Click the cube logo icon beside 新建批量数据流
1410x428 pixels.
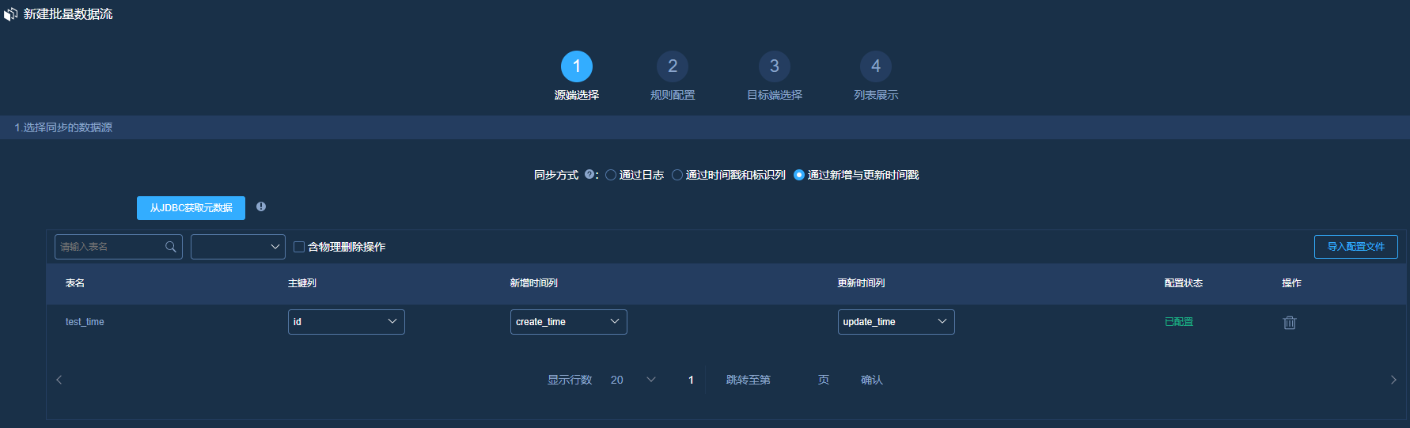pos(10,14)
